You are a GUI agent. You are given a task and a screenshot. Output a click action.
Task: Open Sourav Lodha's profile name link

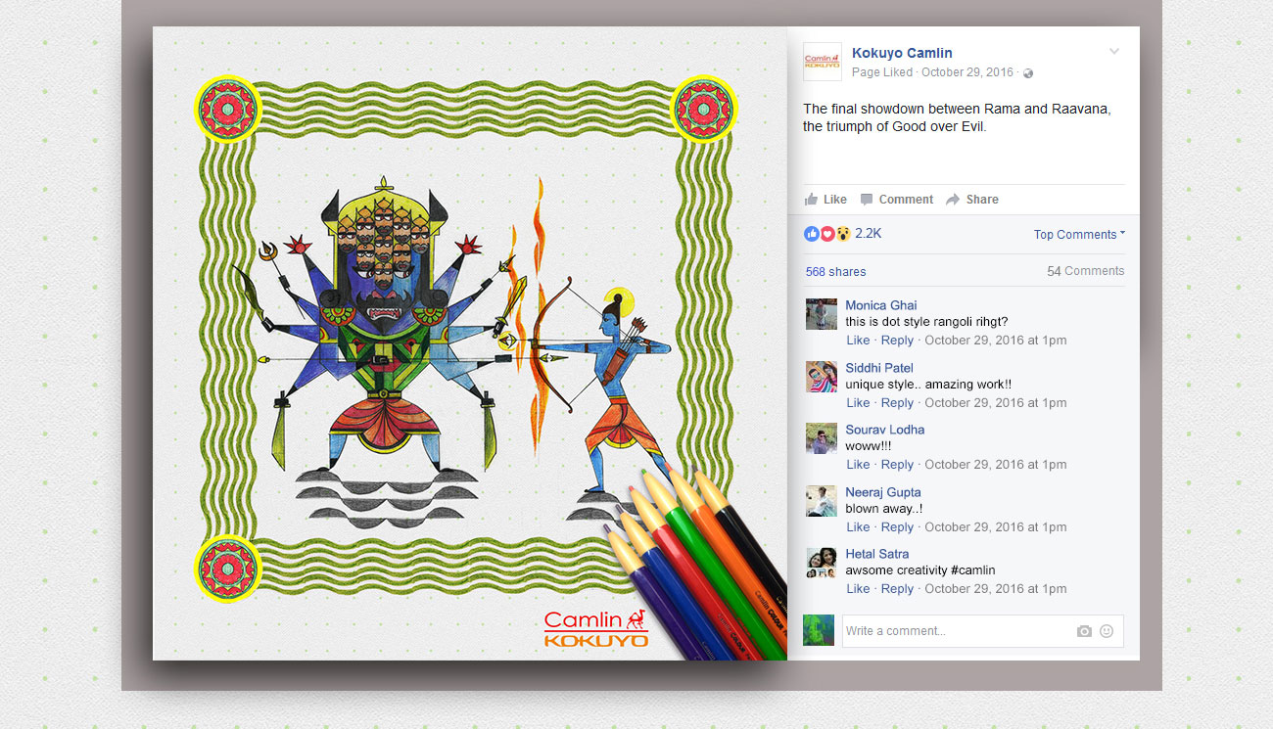(x=885, y=430)
